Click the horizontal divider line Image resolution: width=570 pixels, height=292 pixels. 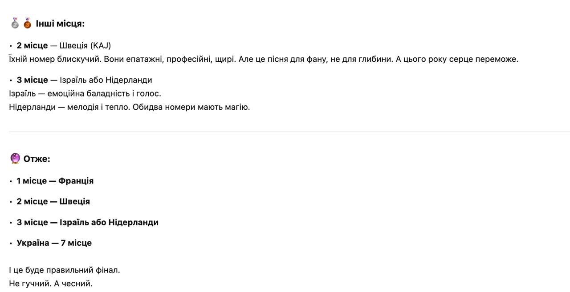click(285, 132)
